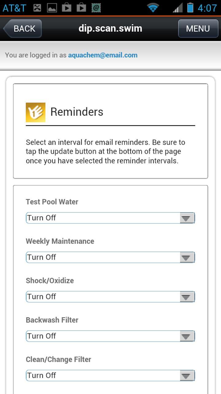The width and height of the screenshot is (221, 394).
Task: Tap the yellow Reminders hand icon
Action: point(36,112)
